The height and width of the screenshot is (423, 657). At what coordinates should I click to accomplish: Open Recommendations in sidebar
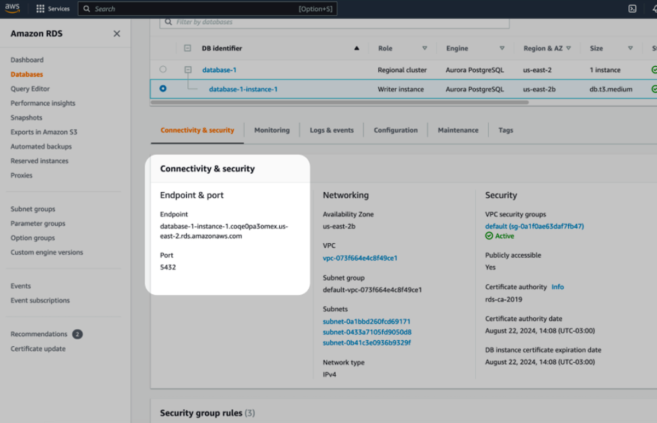pyautogui.click(x=39, y=334)
